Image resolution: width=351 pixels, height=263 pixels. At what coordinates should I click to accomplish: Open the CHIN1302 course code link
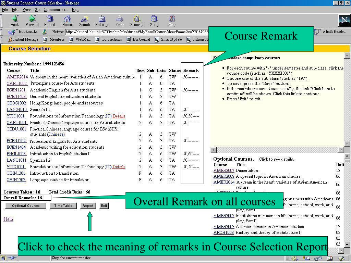(16, 180)
